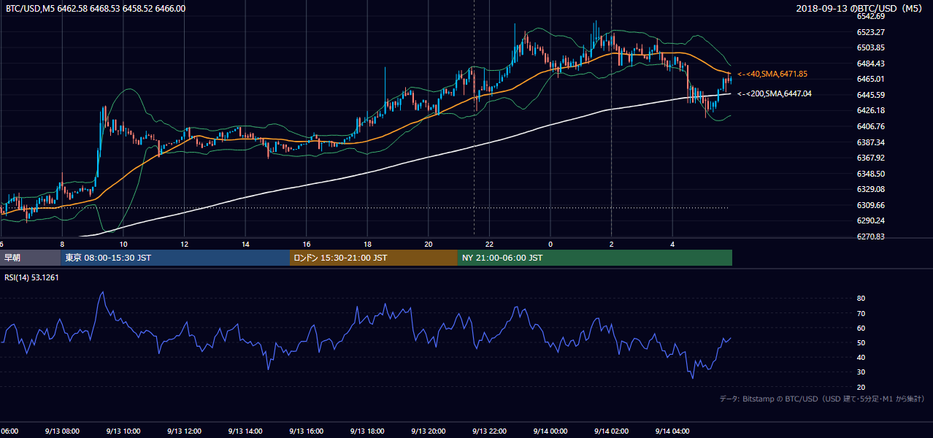
Task: Click the RSI 30 level label
Action: click(x=861, y=372)
